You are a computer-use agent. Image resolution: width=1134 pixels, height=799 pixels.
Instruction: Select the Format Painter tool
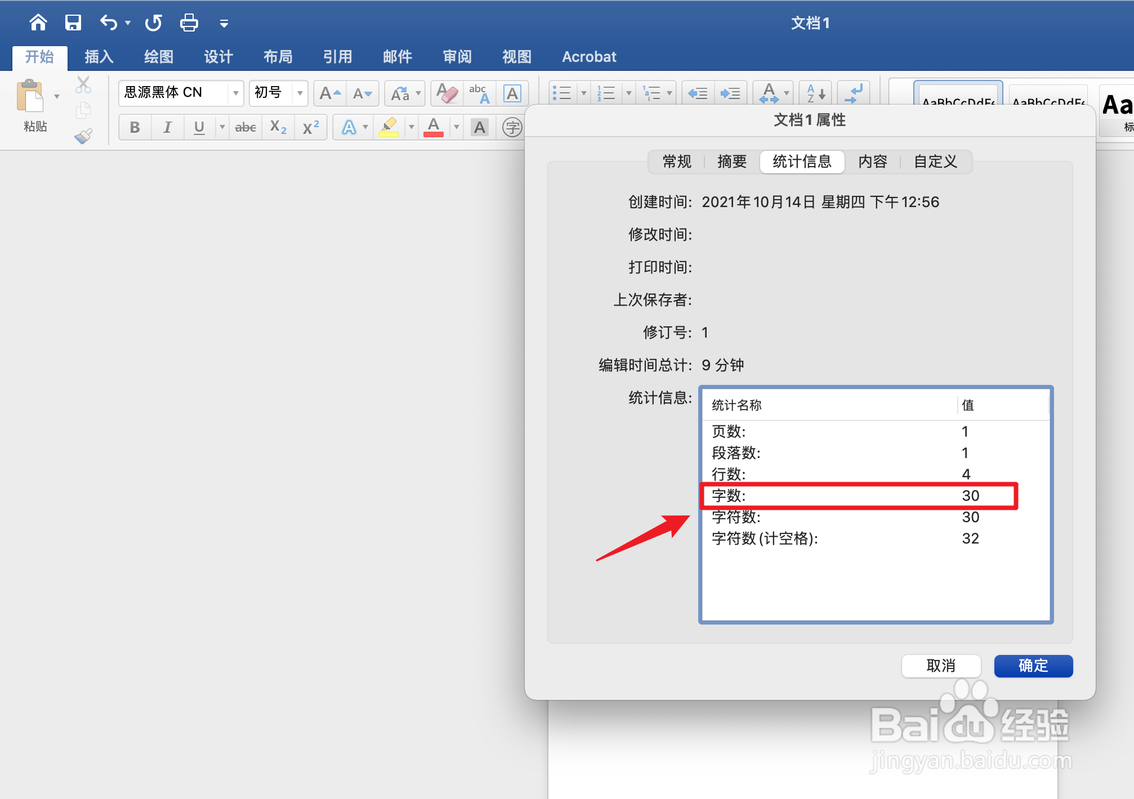tap(83, 137)
